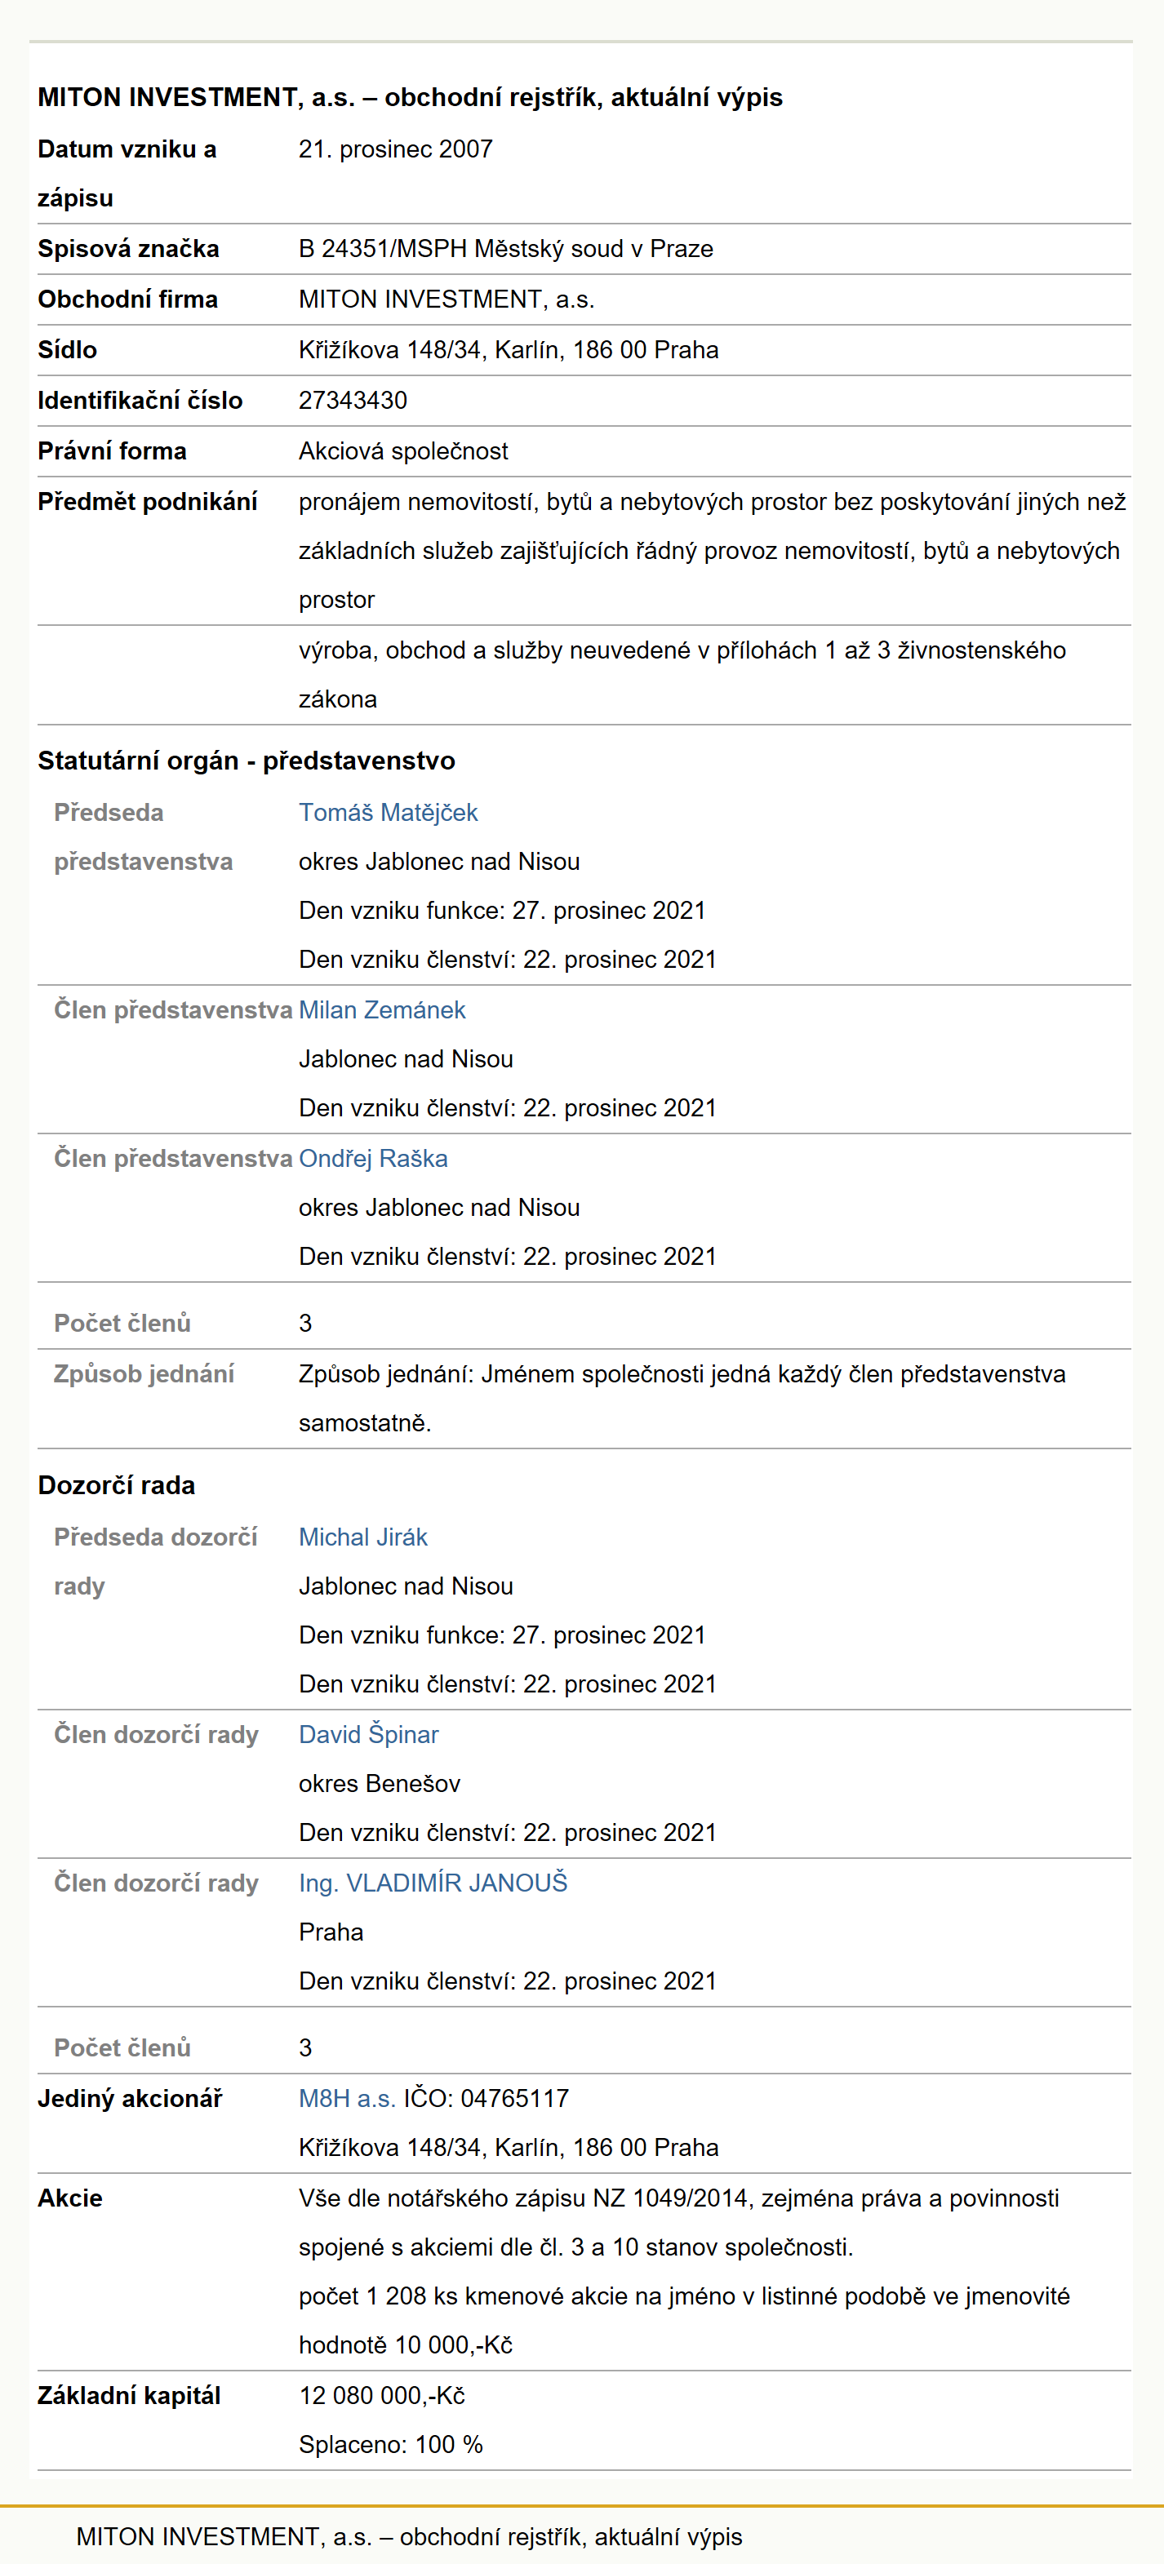Viewport: 1164px width, 2564px height.
Task: Click the Základní kapitál value 12 080 000,-Kč
Action: pos(381,2395)
